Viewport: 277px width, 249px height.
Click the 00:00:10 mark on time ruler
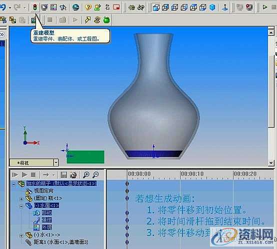pyautogui.click(x=192, y=174)
